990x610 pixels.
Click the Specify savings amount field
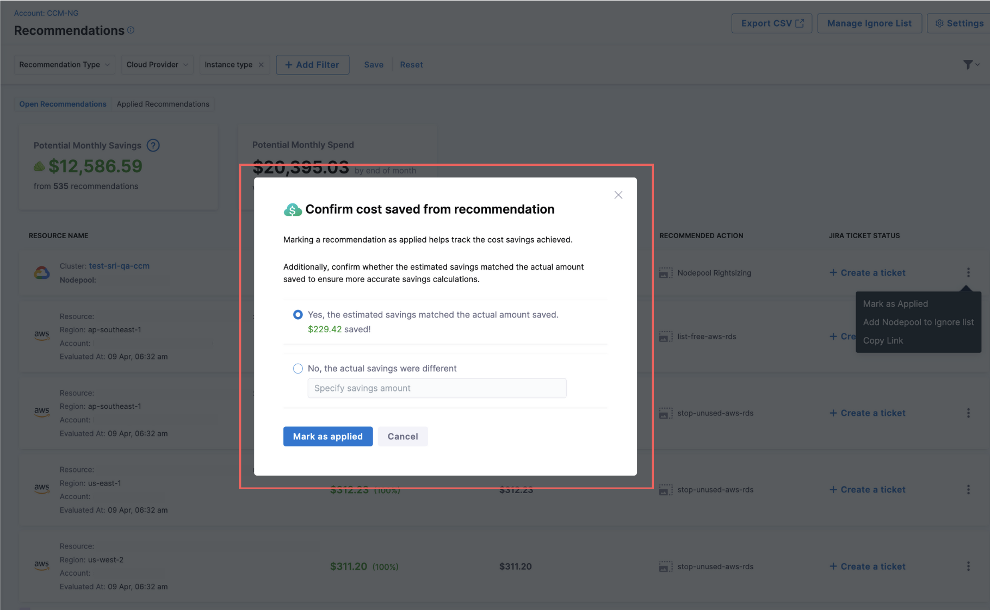(436, 388)
